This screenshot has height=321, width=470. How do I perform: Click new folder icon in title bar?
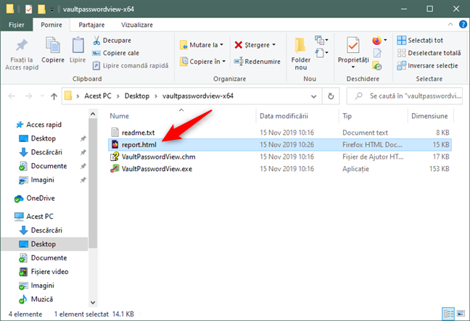[41, 9]
